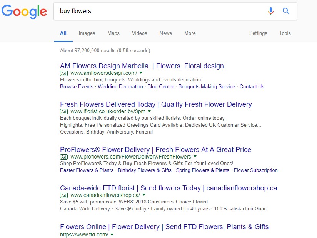Click the 'Flowers in the box, bouquets' description

coord(130,80)
